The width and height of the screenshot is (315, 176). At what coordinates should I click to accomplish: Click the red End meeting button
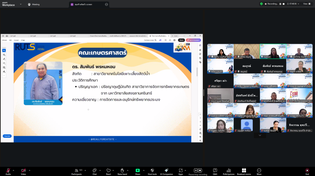(307, 172)
